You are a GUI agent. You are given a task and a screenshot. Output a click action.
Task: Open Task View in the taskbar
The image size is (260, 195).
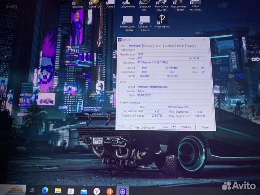(32, 190)
